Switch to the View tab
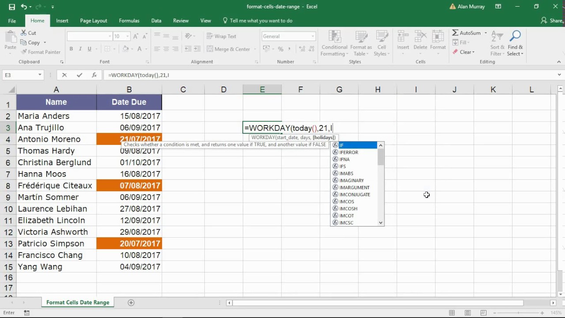565x318 pixels. tap(206, 21)
